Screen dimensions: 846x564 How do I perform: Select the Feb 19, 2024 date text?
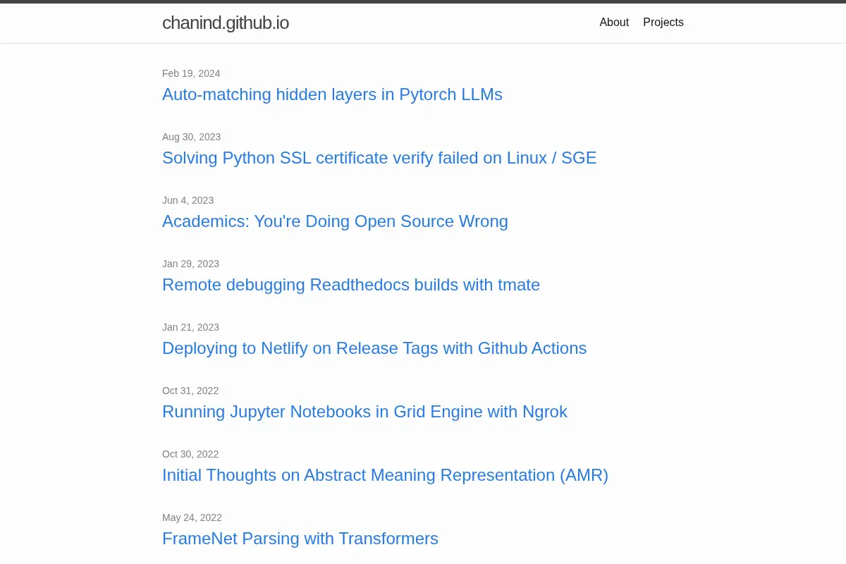tap(191, 73)
